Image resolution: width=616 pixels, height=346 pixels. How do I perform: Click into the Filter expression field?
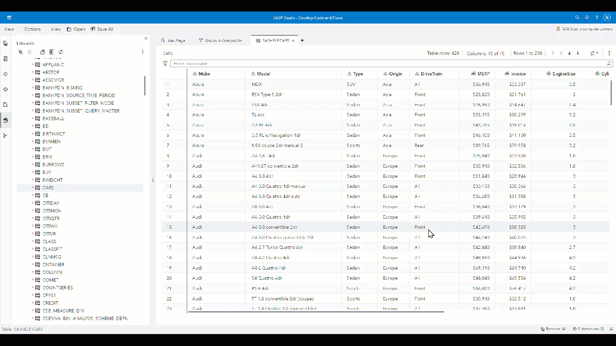(x=337, y=63)
